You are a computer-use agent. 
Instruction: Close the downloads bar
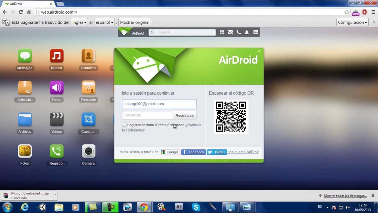pyautogui.click(x=373, y=196)
